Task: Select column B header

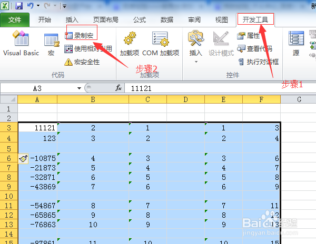Action: (x=93, y=99)
